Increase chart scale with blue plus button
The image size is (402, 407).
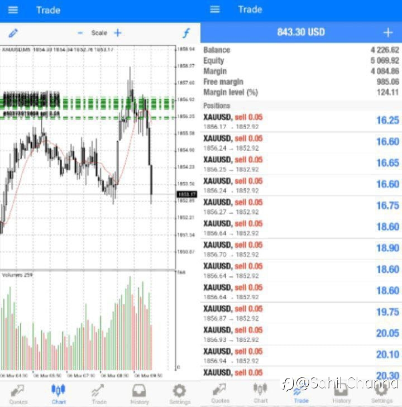118,33
